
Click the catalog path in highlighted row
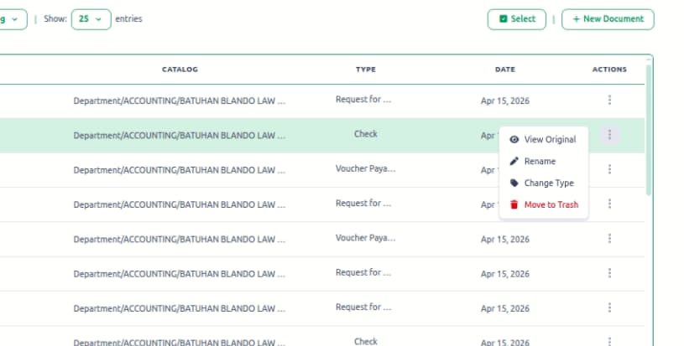(x=180, y=136)
